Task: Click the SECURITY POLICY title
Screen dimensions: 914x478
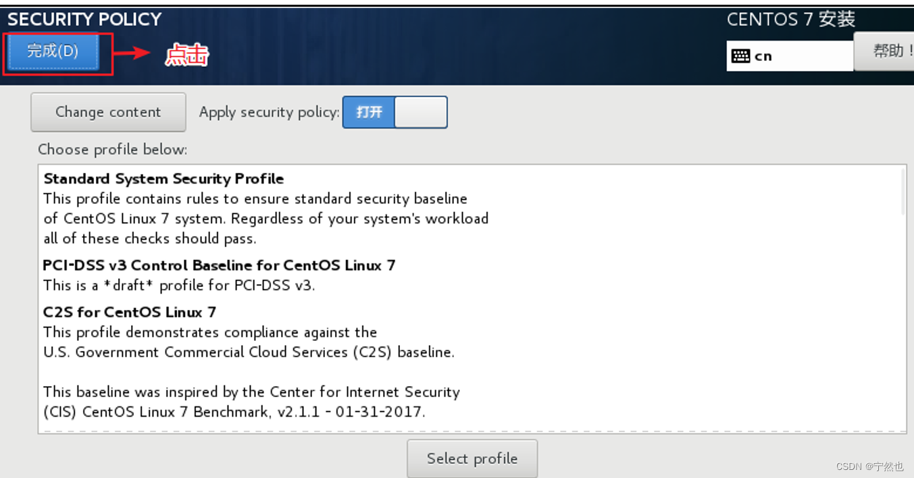Action: pyautogui.click(x=84, y=19)
